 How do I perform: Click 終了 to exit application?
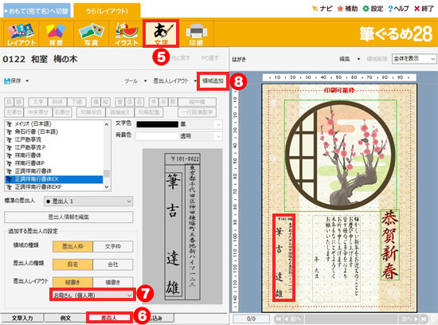tap(424, 9)
